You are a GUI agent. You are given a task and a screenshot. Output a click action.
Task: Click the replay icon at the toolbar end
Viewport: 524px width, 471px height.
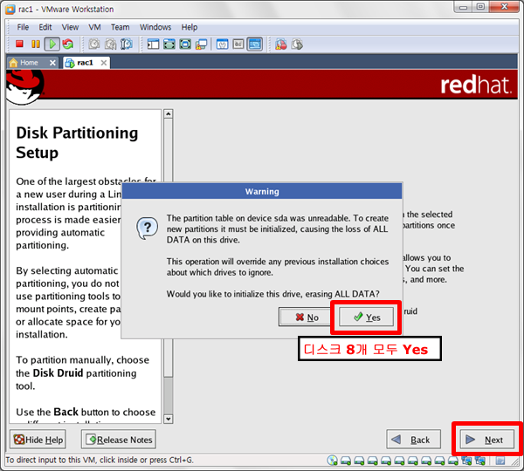click(297, 44)
